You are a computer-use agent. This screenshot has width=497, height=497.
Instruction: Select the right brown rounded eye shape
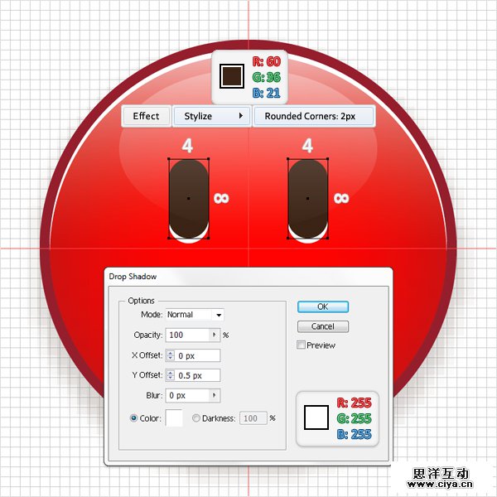[x=307, y=198]
